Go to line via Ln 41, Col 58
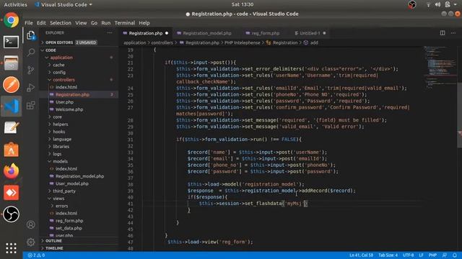This screenshot has width=462, height=259. [x=361, y=255]
